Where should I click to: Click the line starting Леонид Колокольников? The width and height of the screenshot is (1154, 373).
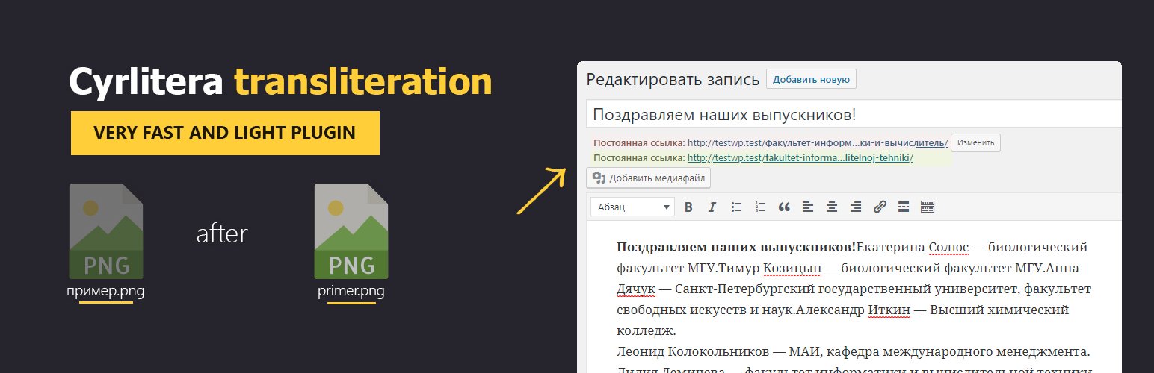pyautogui.click(x=854, y=351)
